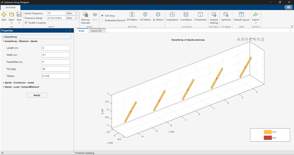Plot the AZ Pattern
294x155 pixels.
145,17
